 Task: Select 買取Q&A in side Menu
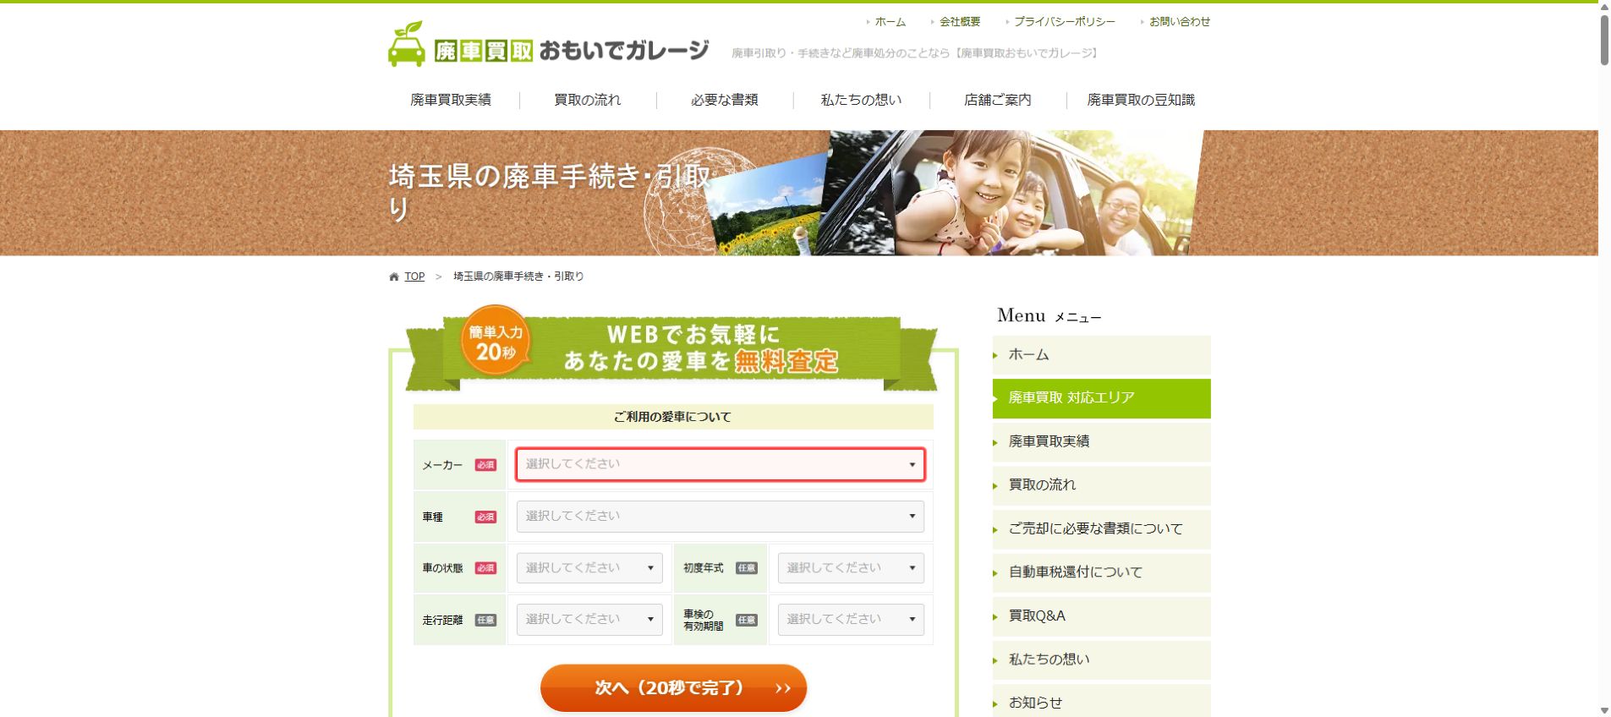[x=1102, y=616]
